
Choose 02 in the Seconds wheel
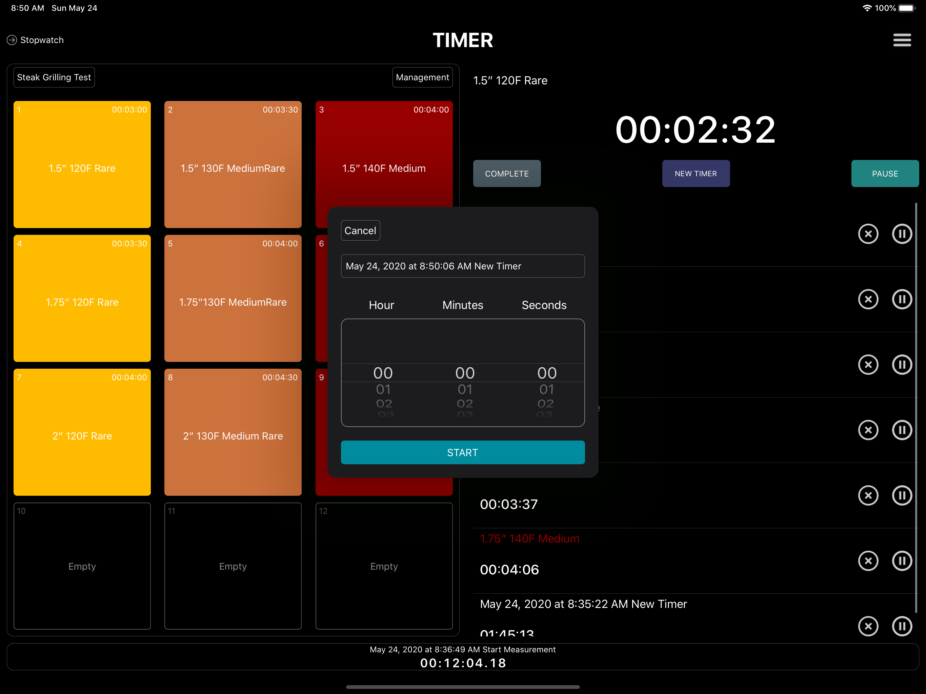pos(545,404)
